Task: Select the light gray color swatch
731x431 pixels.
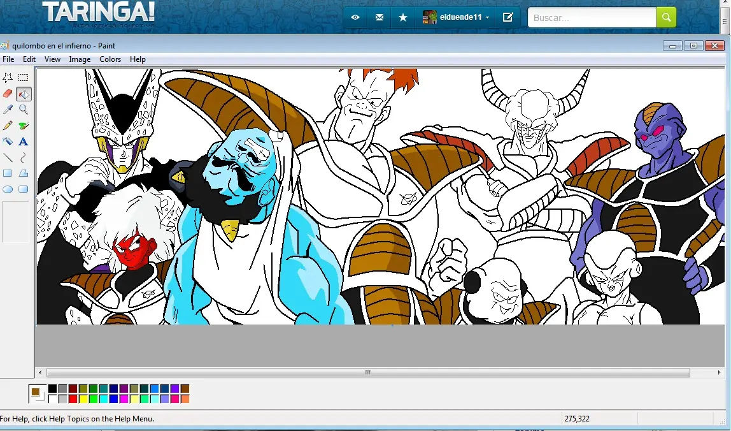Action: 63,398
